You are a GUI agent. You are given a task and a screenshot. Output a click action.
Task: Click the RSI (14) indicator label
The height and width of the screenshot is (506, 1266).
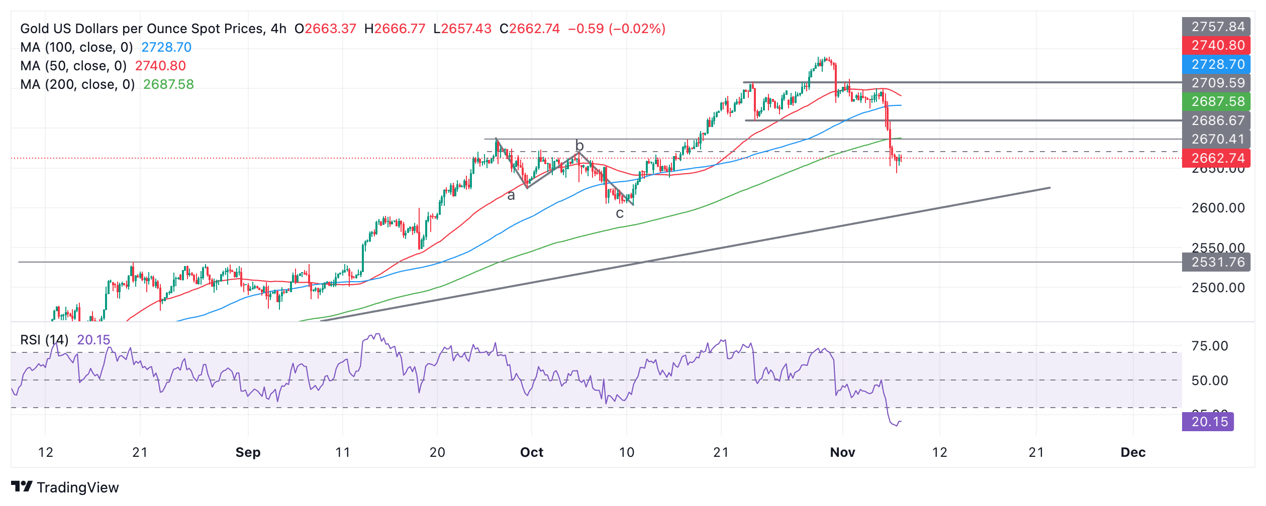44,340
